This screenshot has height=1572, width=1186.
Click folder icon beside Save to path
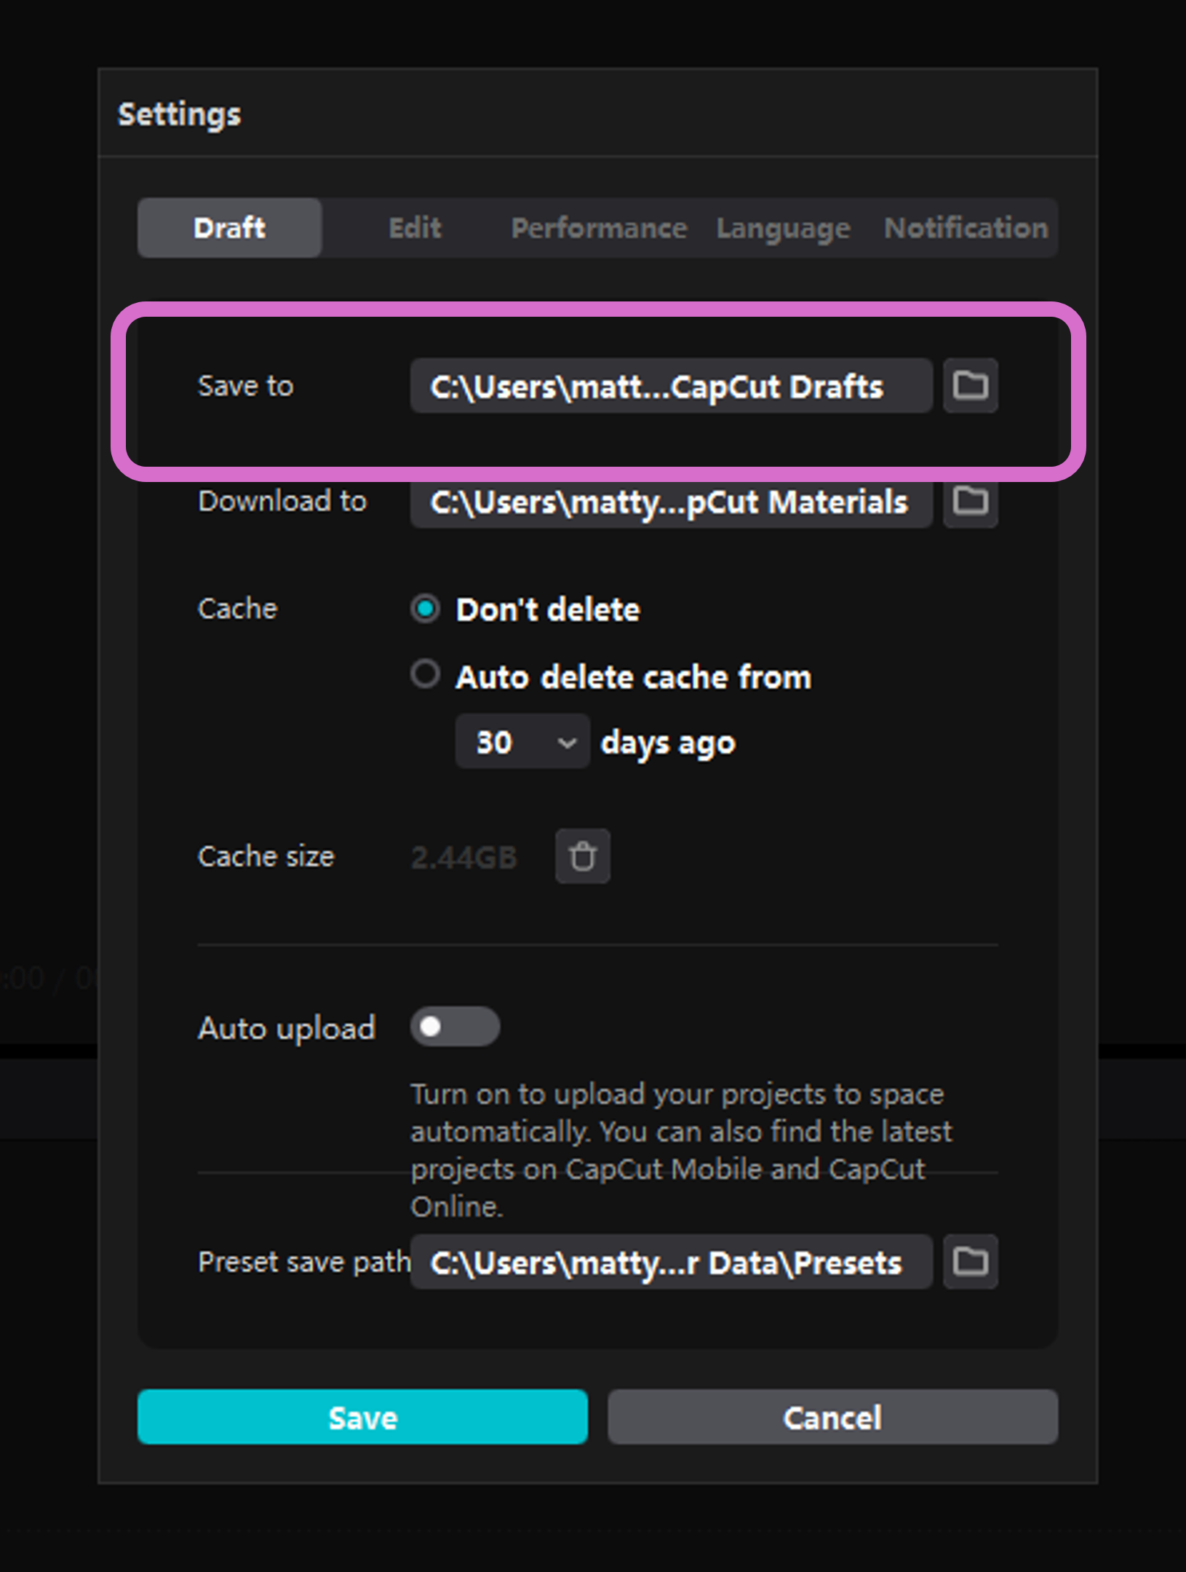point(970,385)
